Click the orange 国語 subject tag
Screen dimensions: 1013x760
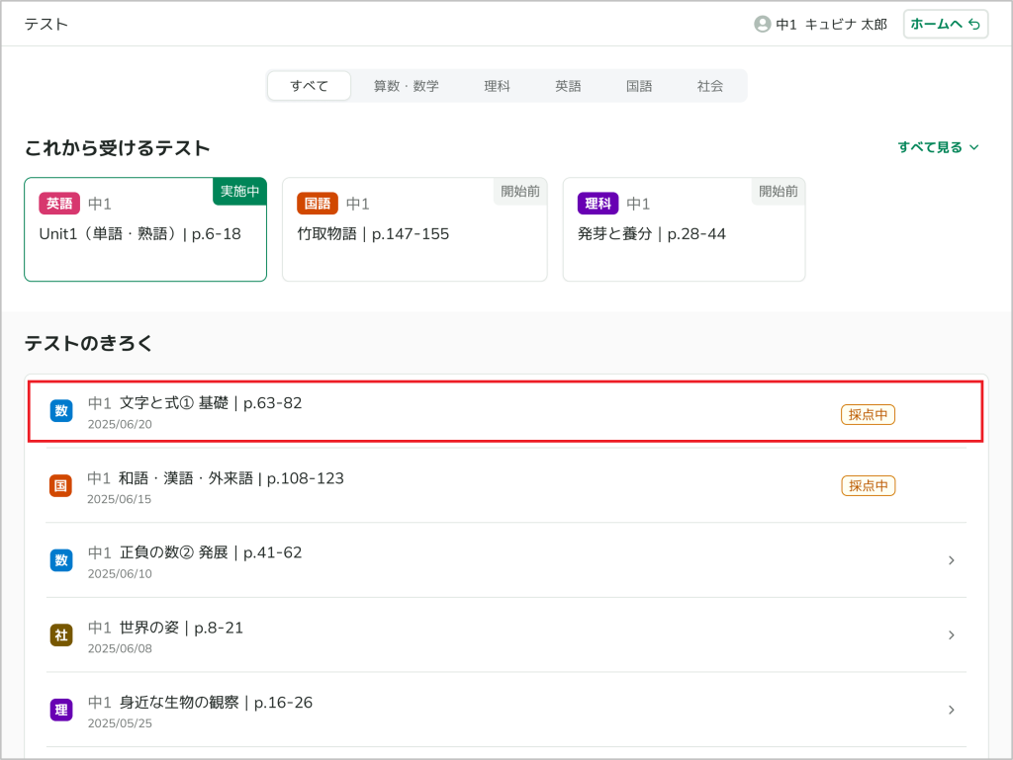pyautogui.click(x=318, y=204)
